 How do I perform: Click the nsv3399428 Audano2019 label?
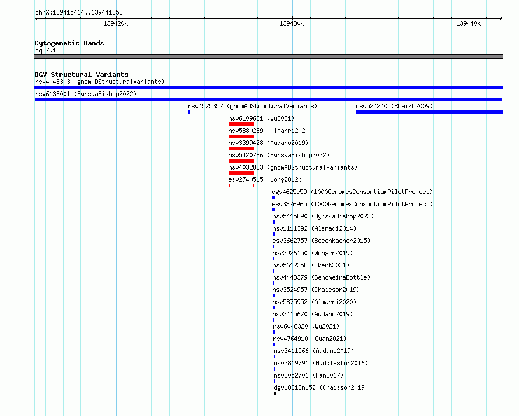268,143
